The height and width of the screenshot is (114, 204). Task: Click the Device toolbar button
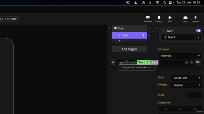click(x=159, y=19)
